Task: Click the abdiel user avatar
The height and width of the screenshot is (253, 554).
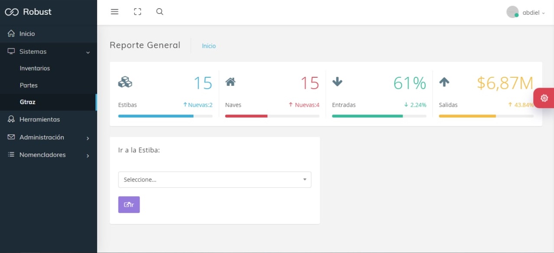Action: pos(512,12)
